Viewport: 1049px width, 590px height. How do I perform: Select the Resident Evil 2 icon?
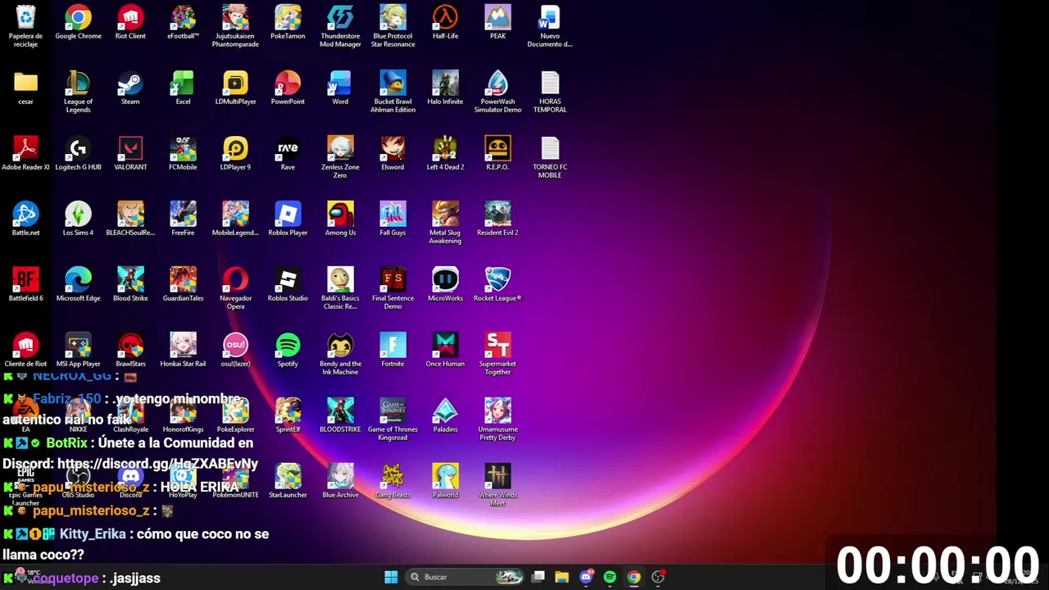pos(497,220)
